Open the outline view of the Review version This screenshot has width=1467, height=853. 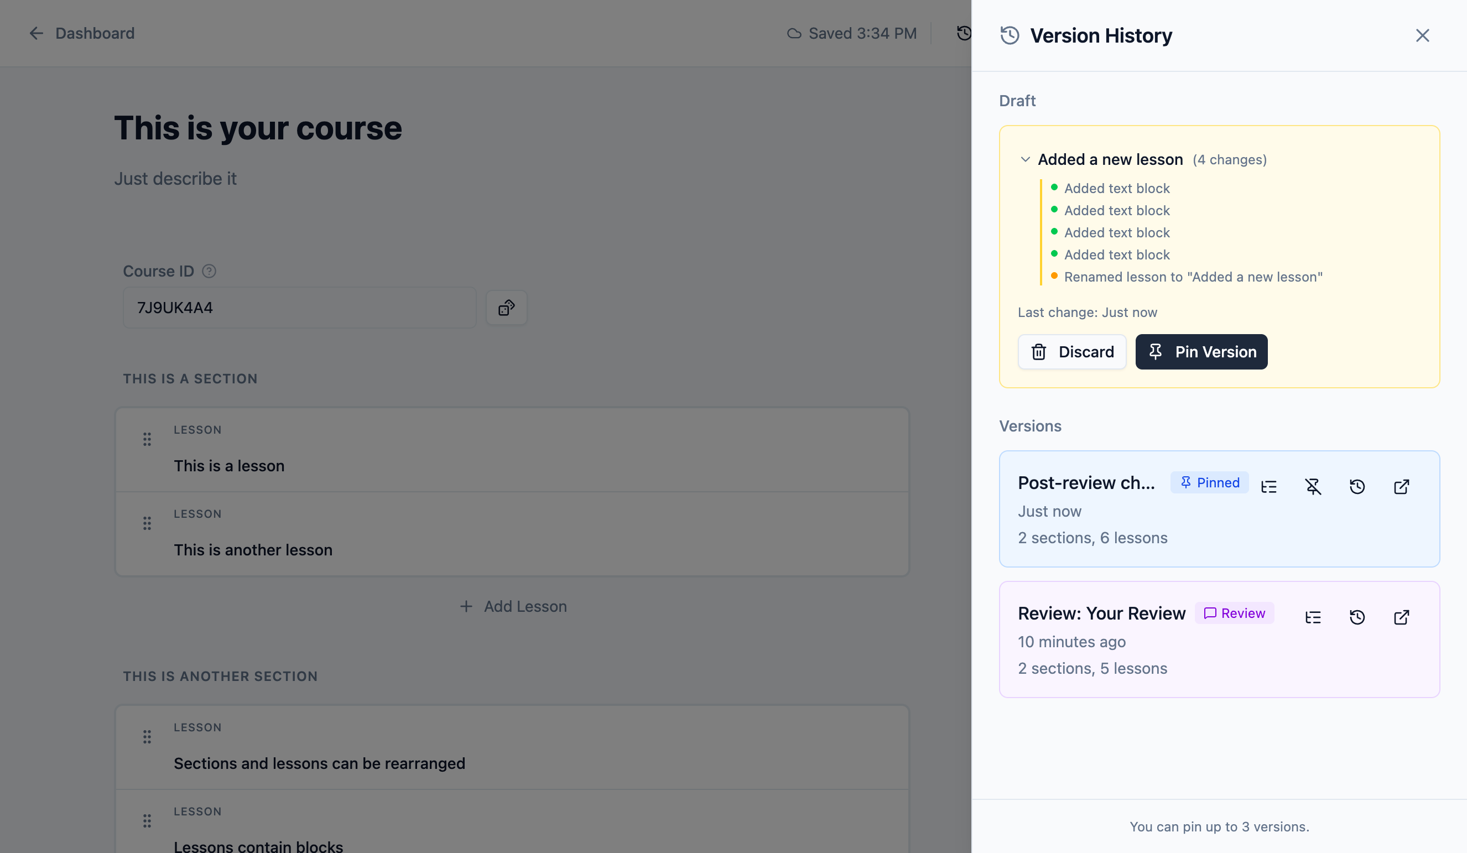1313,617
